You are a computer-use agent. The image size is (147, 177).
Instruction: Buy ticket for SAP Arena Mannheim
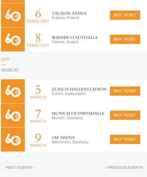125,140
